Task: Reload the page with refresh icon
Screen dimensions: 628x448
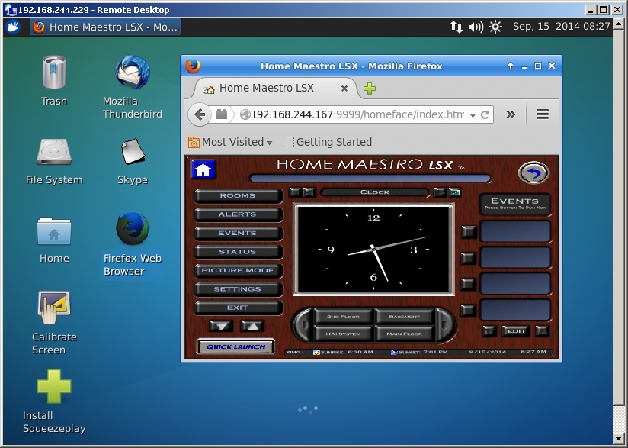Action: coord(485,114)
